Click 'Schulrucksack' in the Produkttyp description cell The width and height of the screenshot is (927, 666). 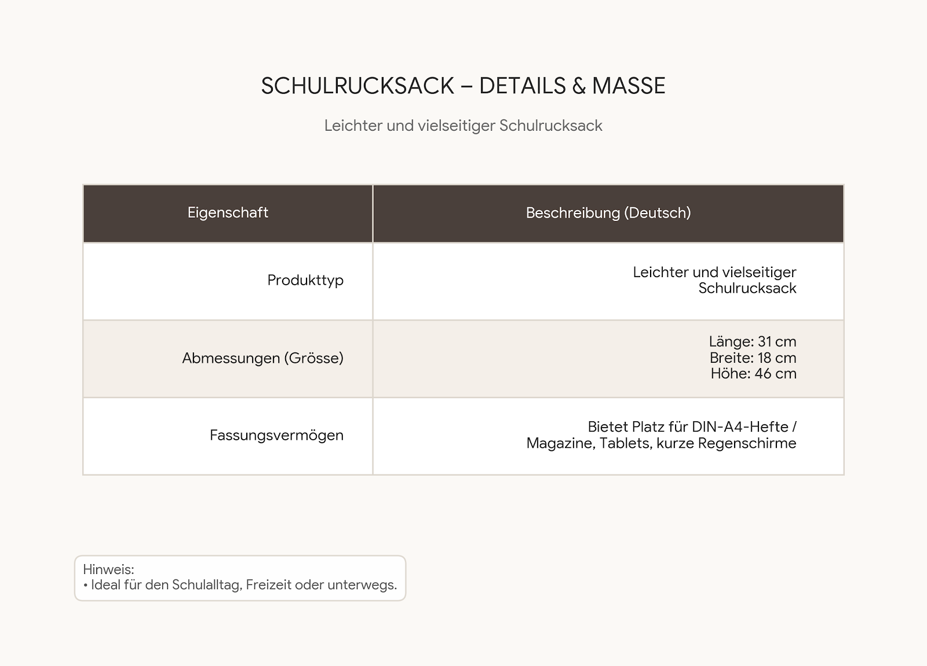(747, 288)
